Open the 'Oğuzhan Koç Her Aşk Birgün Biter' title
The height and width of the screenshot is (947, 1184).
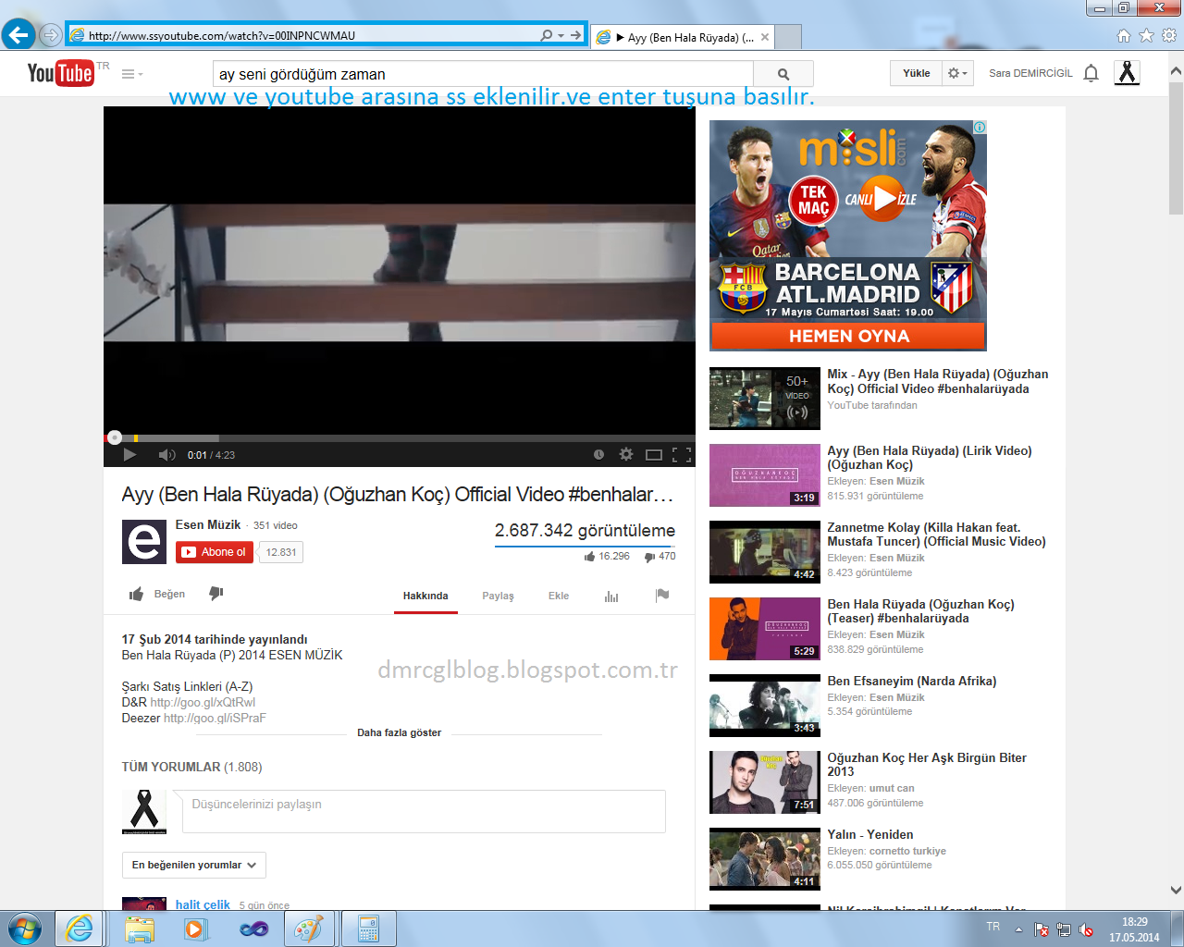pos(927,765)
